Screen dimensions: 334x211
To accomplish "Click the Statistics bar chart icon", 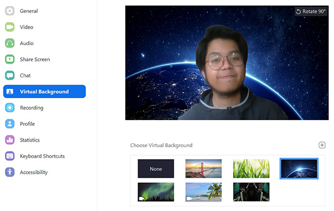I will (10, 140).
